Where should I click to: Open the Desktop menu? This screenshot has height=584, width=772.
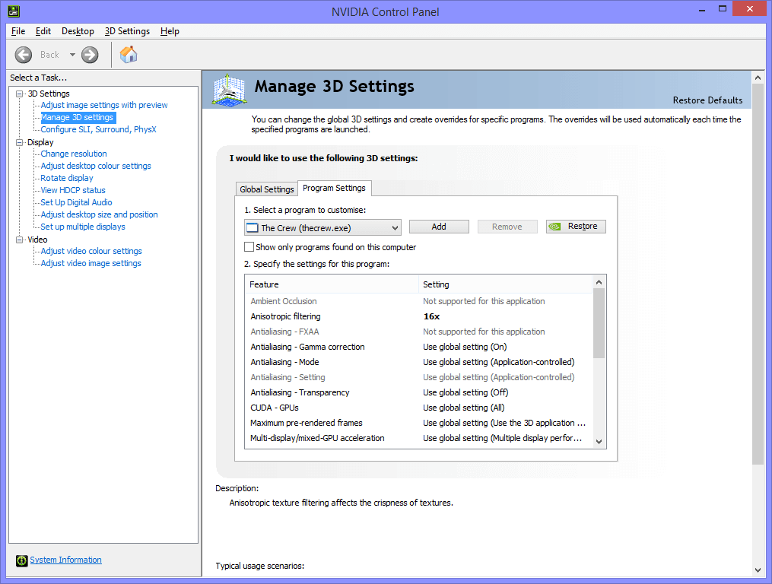(78, 31)
